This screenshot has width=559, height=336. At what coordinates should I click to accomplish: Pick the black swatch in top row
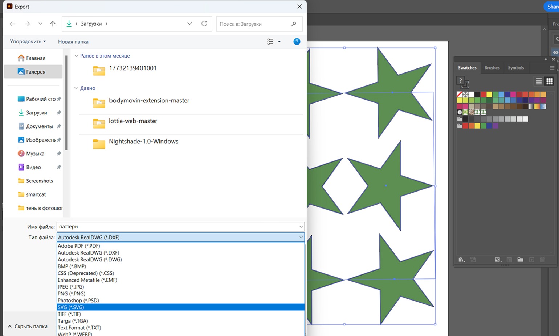point(477,94)
